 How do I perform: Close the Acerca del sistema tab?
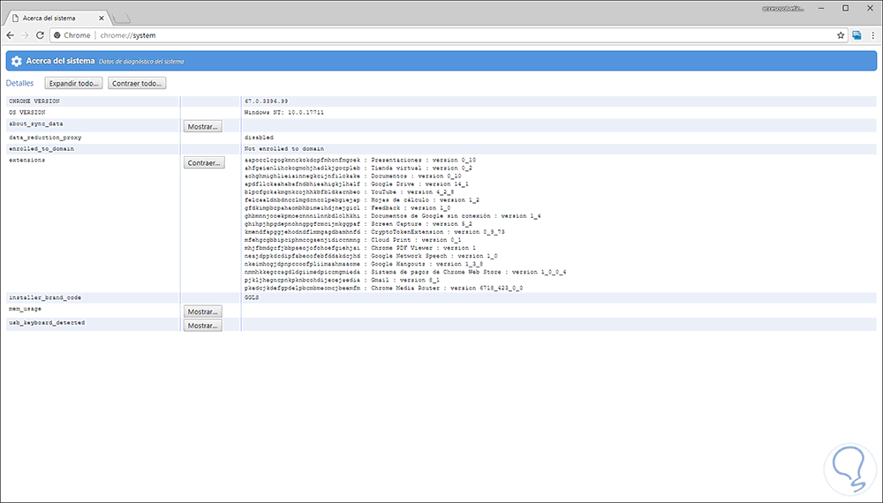coord(102,18)
